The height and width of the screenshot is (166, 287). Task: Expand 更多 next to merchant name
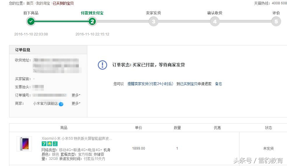click(x=76, y=103)
